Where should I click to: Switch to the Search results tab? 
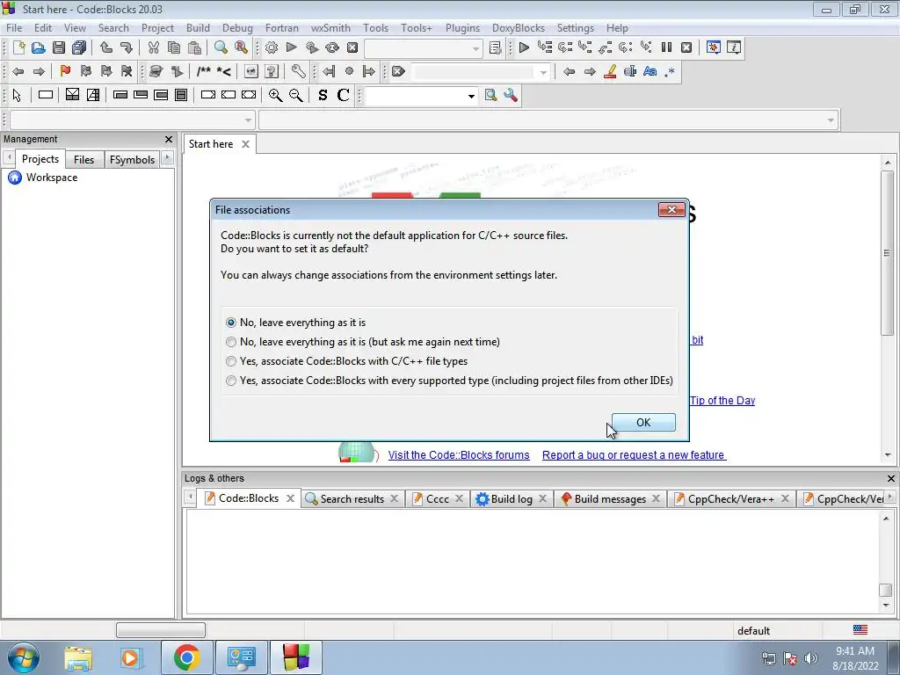coord(352,499)
